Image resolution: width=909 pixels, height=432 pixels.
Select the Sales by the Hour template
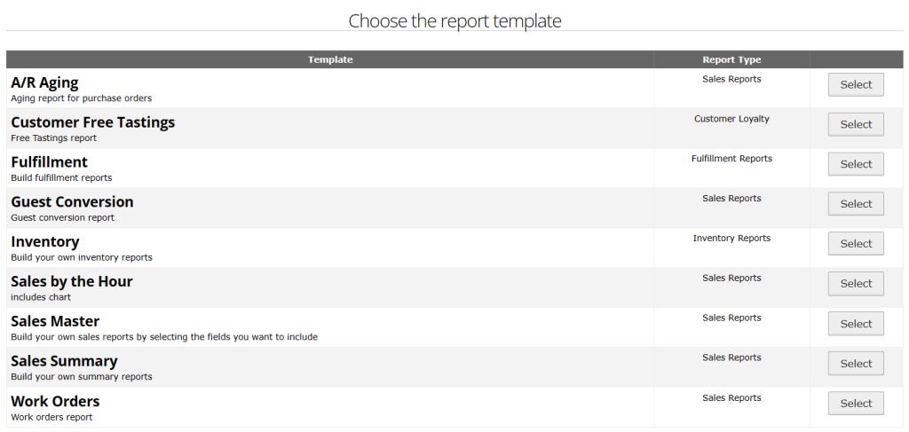click(856, 284)
